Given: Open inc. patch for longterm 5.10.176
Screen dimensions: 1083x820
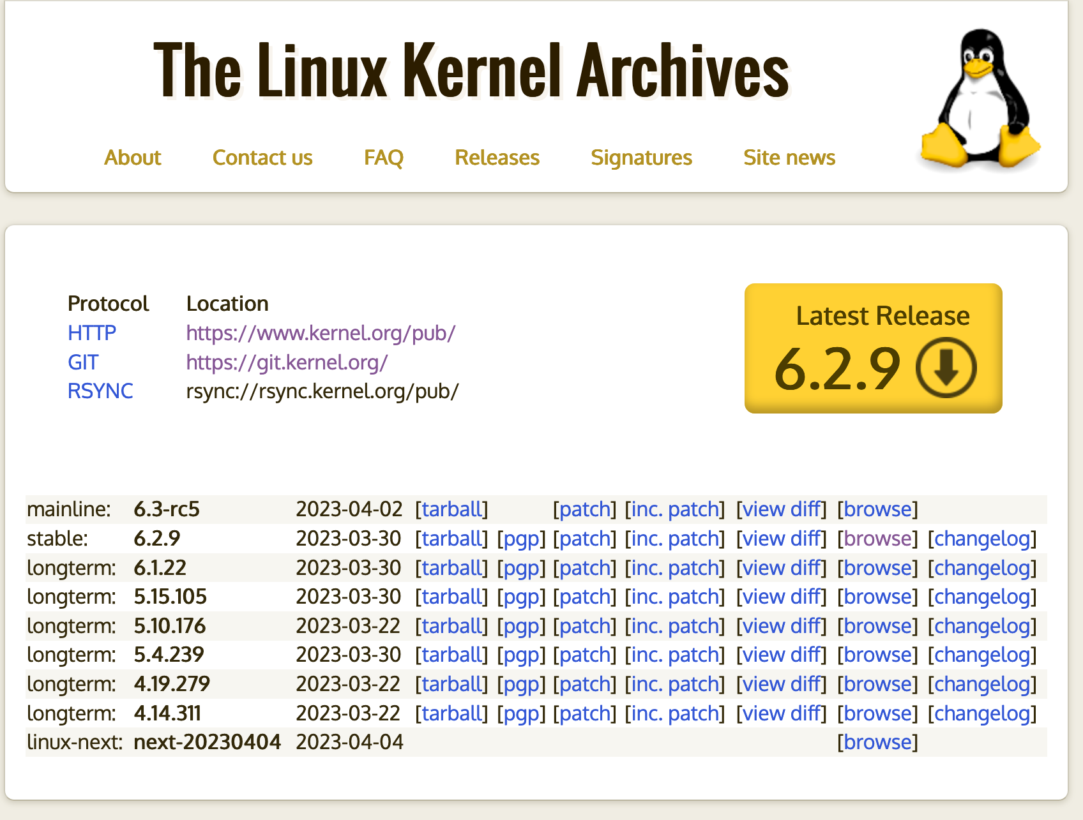Looking at the screenshot, I should pyautogui.click(x=675, y=626).
